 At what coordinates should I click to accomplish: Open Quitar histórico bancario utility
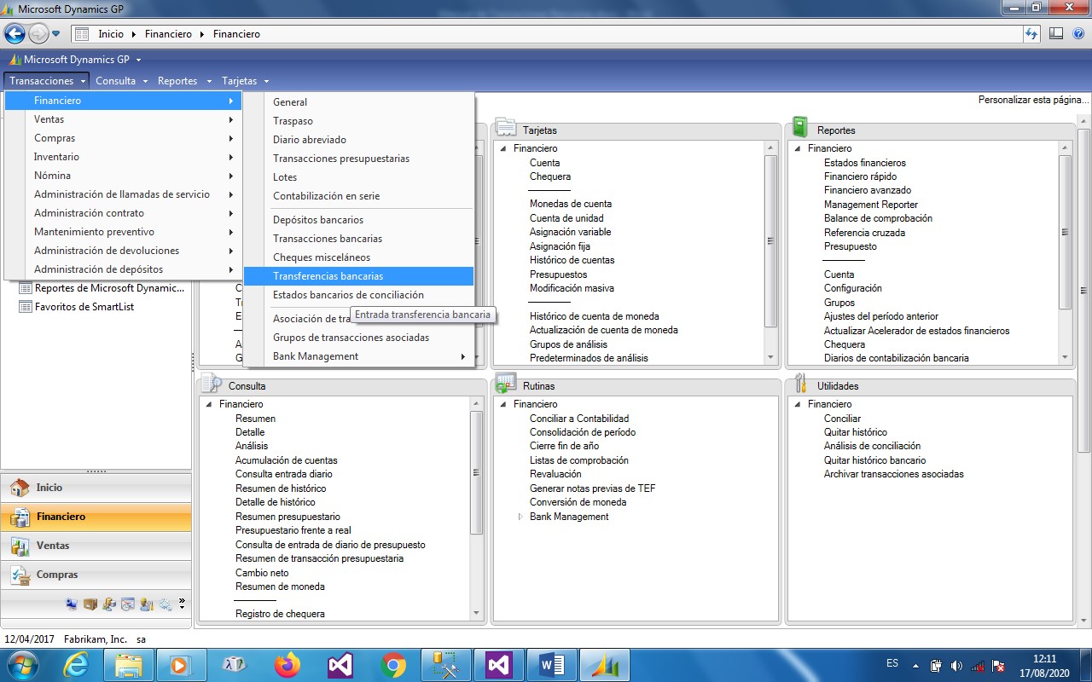[875, 460]
